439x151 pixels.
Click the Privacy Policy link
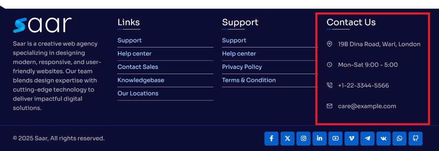click(242, 67)
